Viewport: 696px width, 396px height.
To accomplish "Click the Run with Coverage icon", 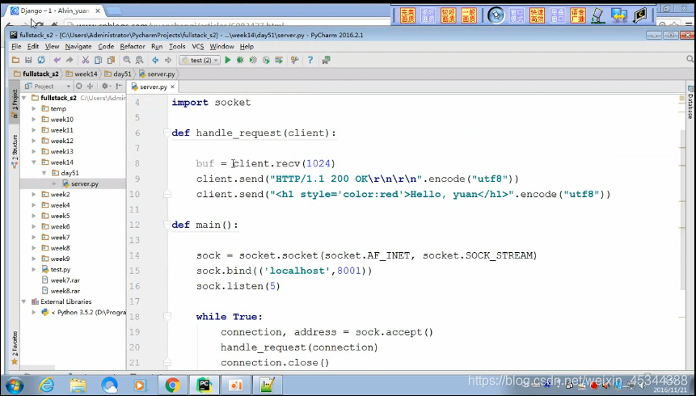I will click(x=253, y=60).
